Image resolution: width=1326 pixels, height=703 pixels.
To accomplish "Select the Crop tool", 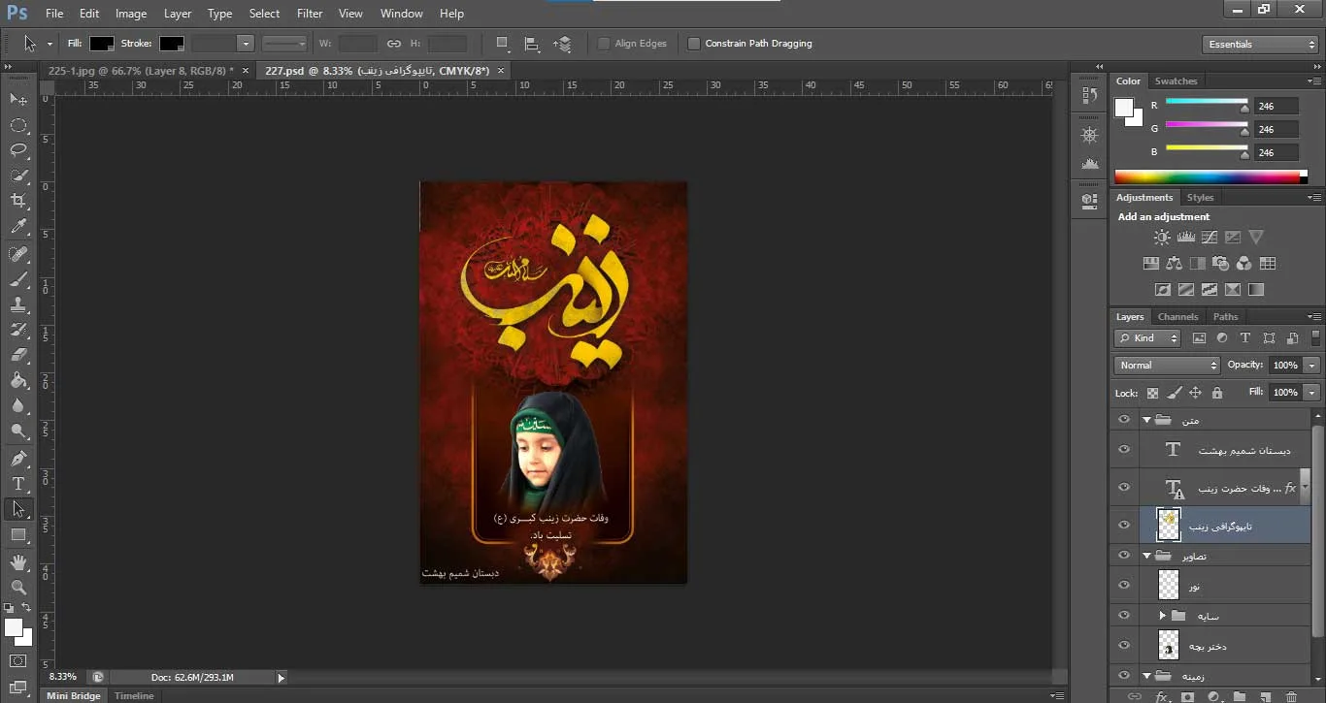I will (x=18, y=201).
